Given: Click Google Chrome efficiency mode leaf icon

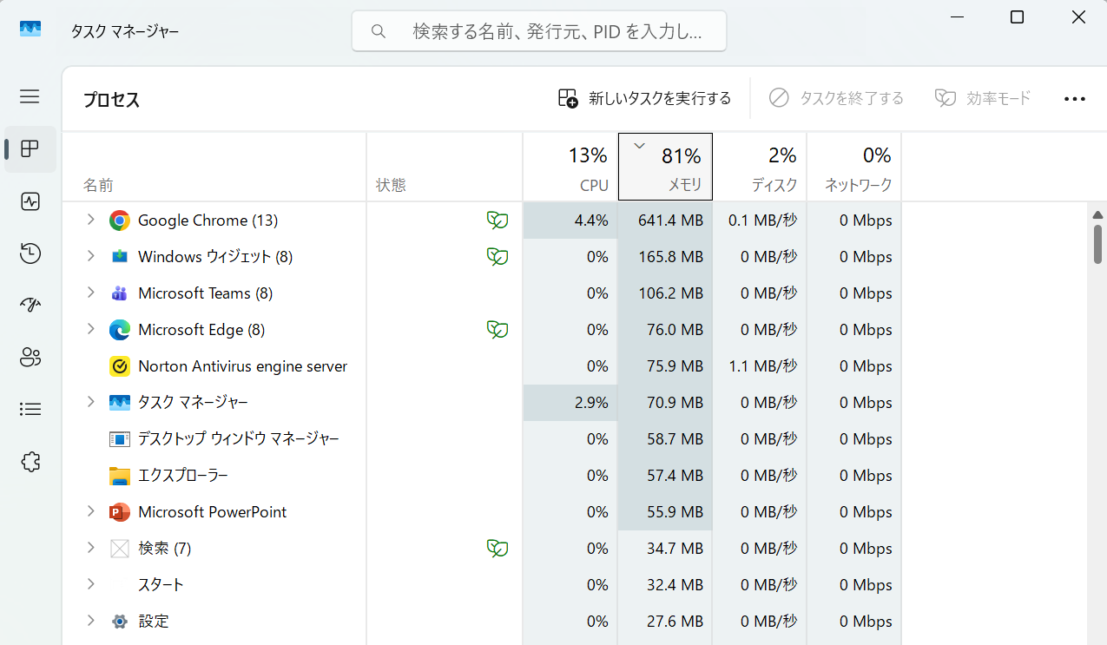Looking at the screenshot, I should [x=497, y=220].
